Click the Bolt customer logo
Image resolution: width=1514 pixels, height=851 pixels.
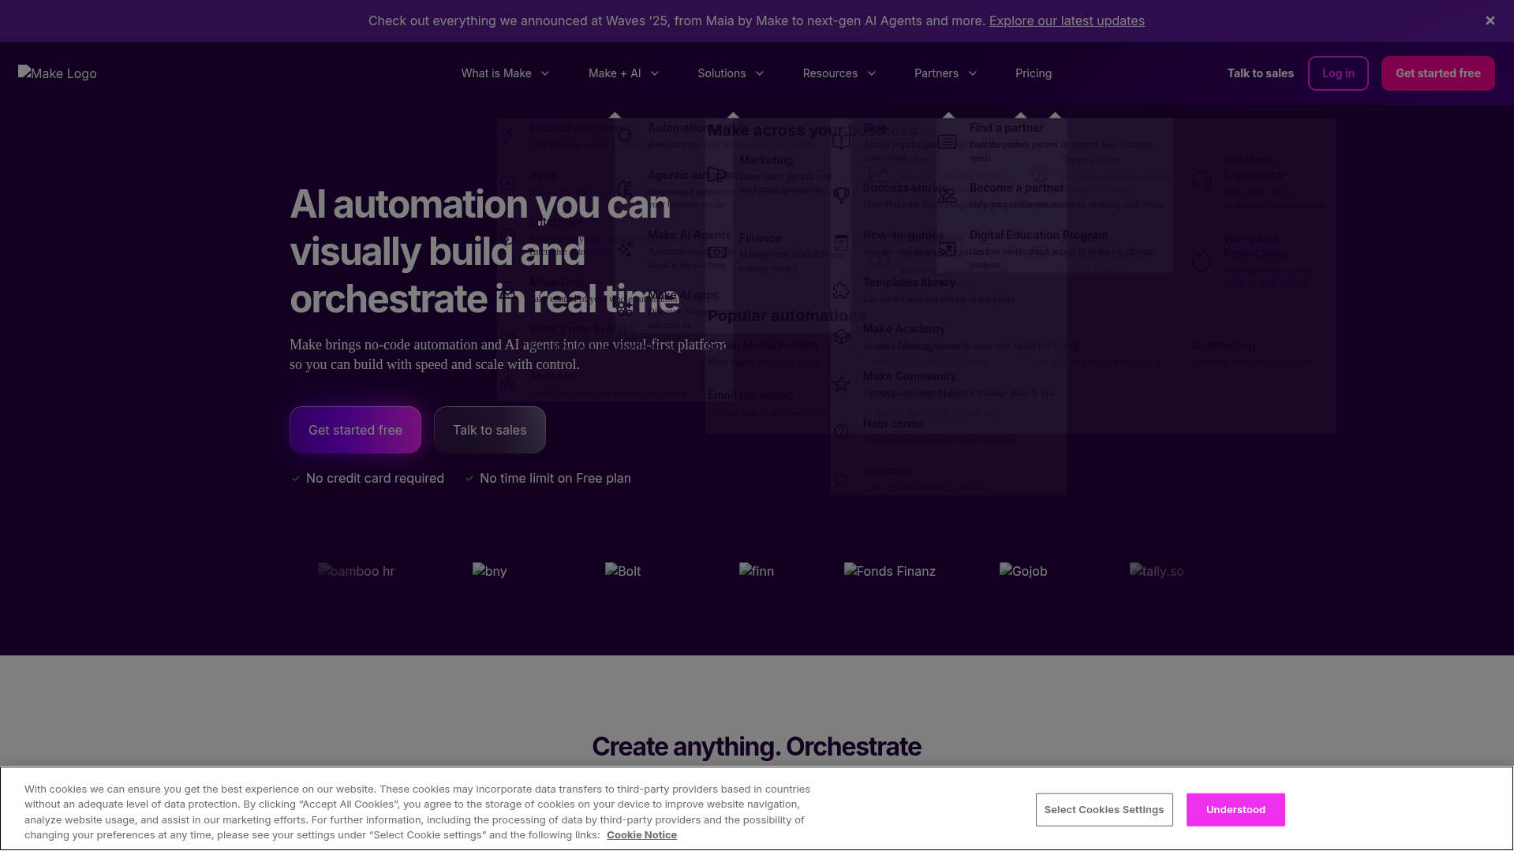[x=622, y=571]
